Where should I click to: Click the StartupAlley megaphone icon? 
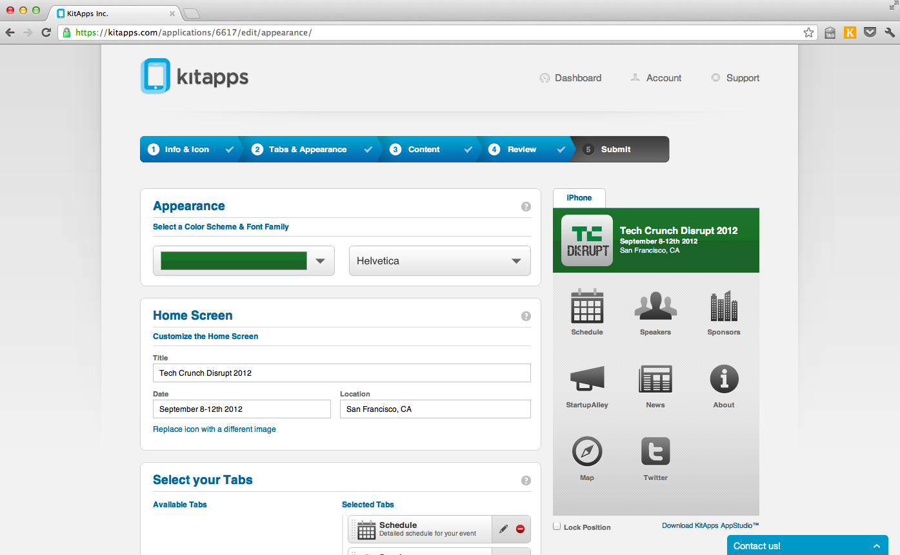tap(586, 380)
